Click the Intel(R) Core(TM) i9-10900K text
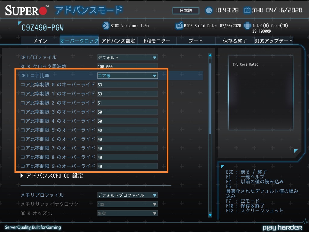Screen dimensions: 309x232 [270, 28]
